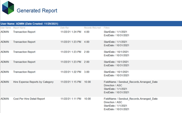Click EndDate / 10/31/2021 in 1:22 PM row
Screen dimensions: 182x113
tap(116, 75)
